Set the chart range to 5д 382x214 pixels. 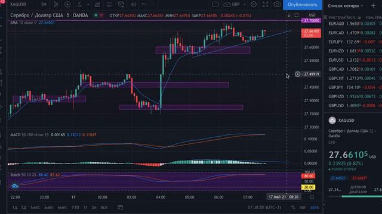point(24,207)
